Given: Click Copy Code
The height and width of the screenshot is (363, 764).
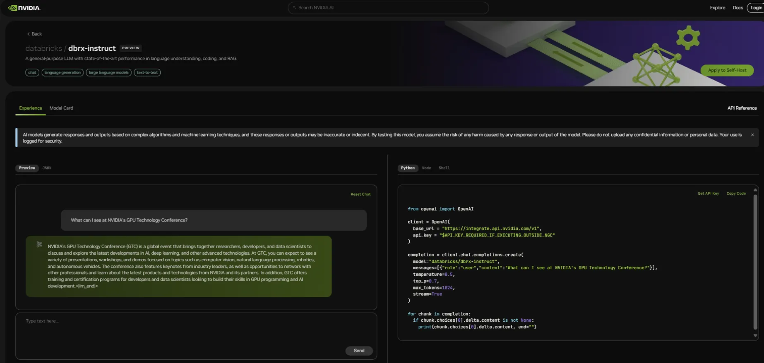Looking at the screenshot, I should pos(736,193).
